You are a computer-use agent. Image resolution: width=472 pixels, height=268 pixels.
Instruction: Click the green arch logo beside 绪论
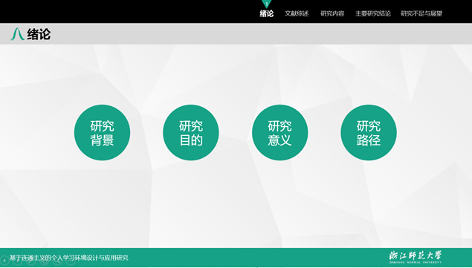(17, 34)
